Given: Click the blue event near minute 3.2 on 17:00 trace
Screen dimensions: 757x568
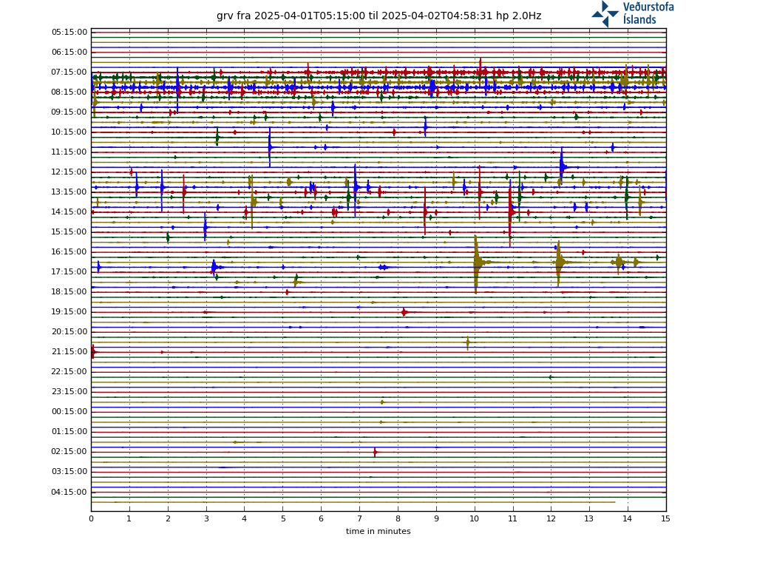Looking at the screenshot, I should [214, 267].
